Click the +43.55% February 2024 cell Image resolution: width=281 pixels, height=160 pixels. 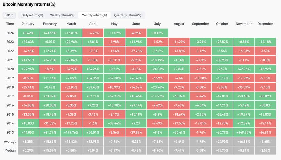pos(50,33)
